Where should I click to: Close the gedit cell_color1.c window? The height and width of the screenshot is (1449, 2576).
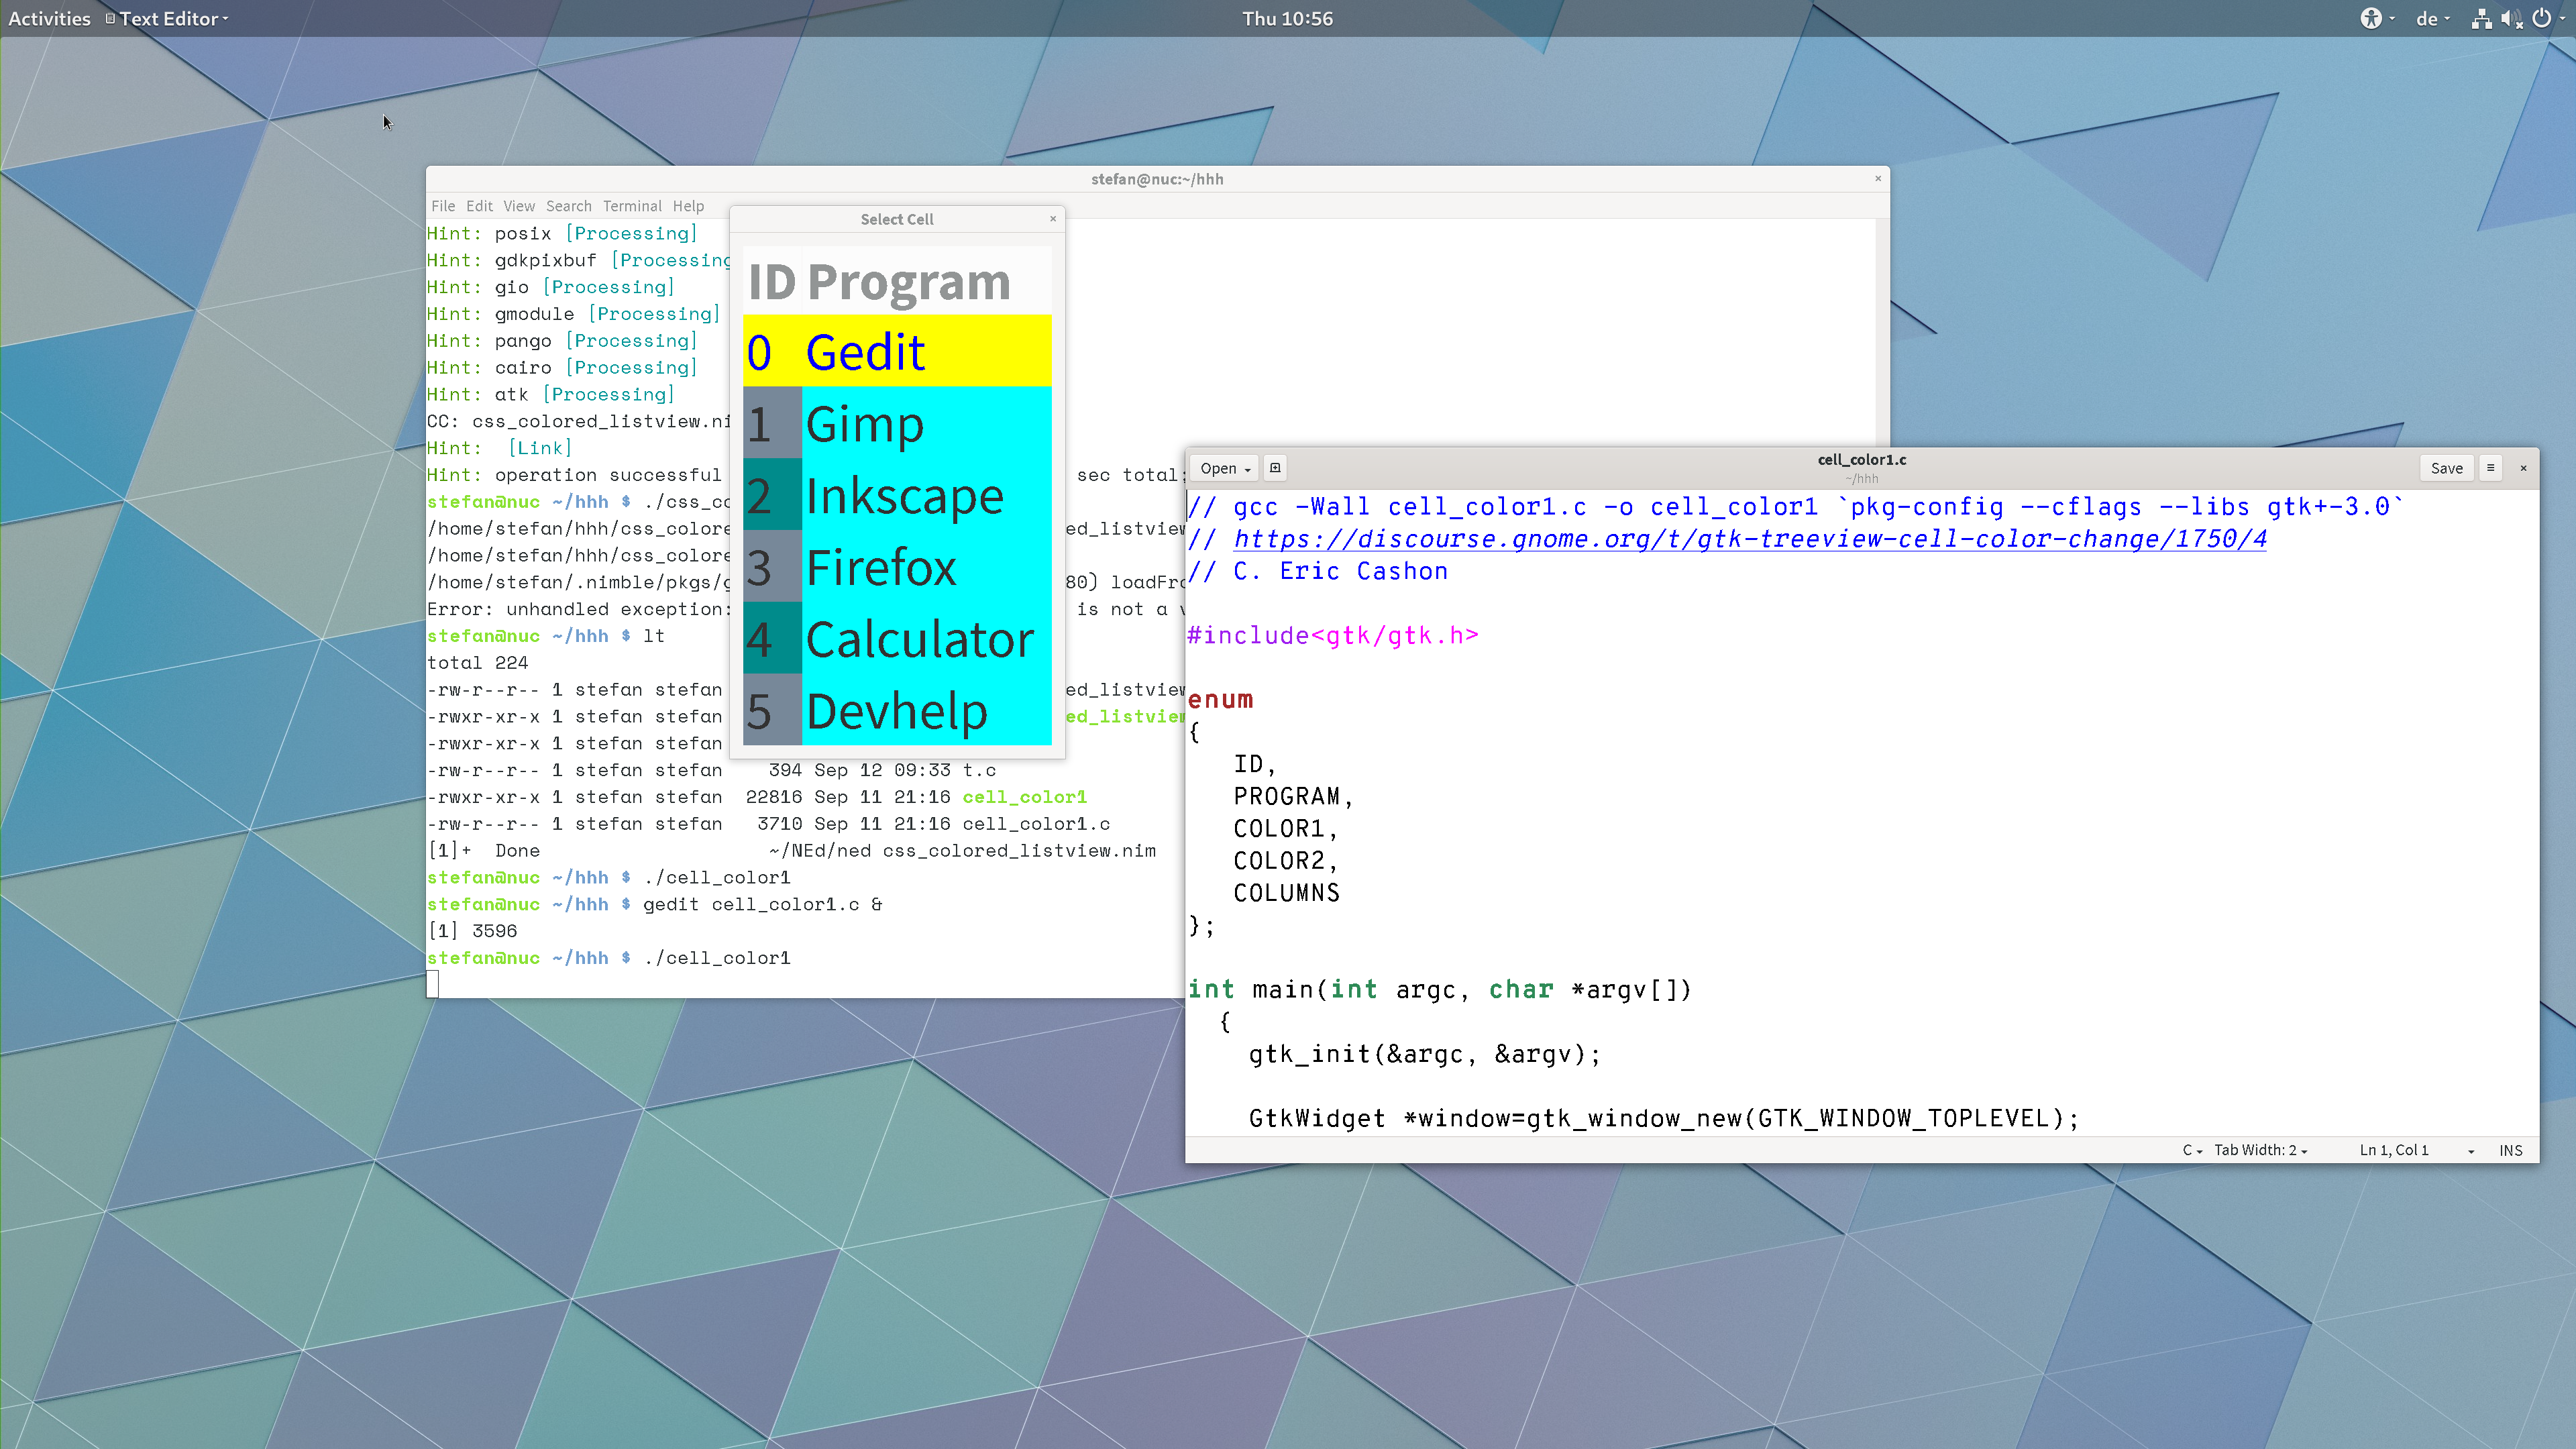[2523, 468]
